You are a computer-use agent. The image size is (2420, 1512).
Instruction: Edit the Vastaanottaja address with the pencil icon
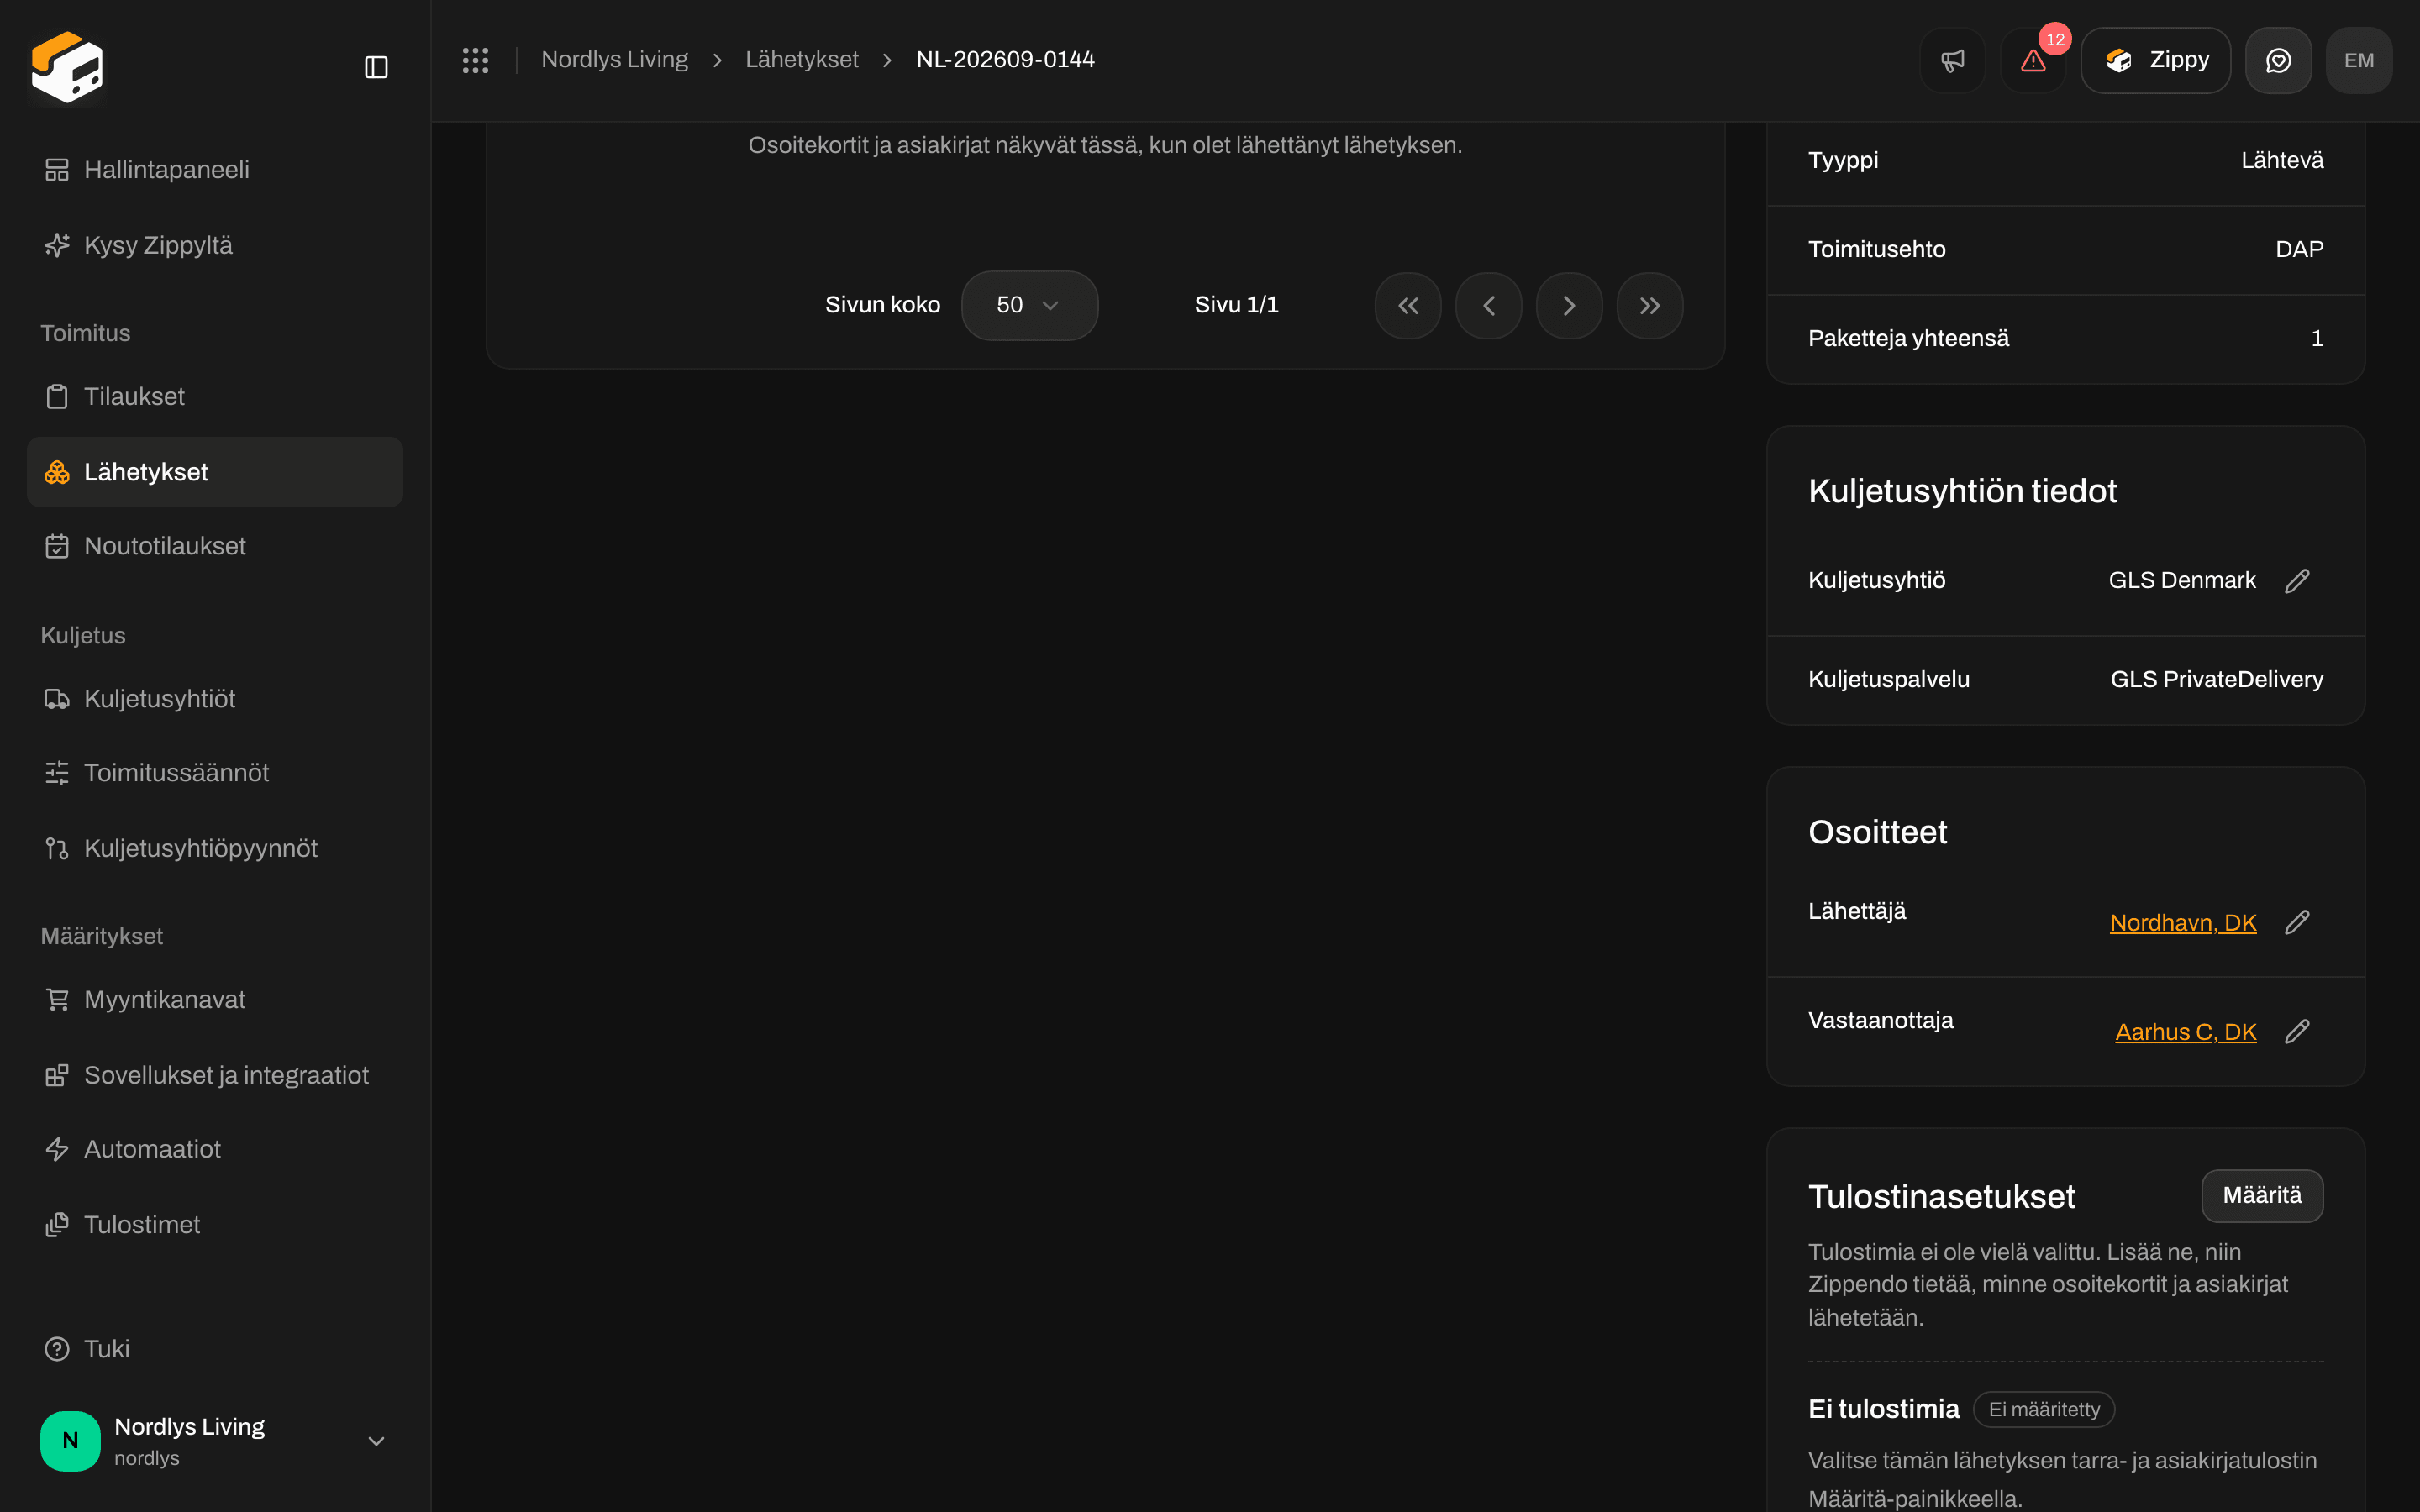point(2297,1031)
